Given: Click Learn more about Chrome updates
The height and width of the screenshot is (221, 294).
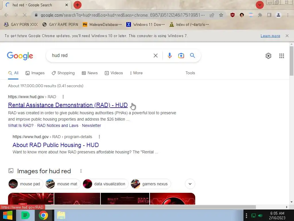Looking at the screenshot, I should 270,36.
